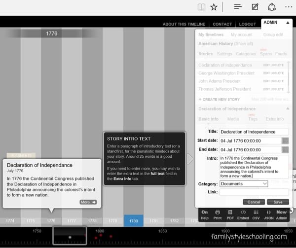Open the browser Hub icon
The image size is (296, 248).
click(x=237, y=7)
